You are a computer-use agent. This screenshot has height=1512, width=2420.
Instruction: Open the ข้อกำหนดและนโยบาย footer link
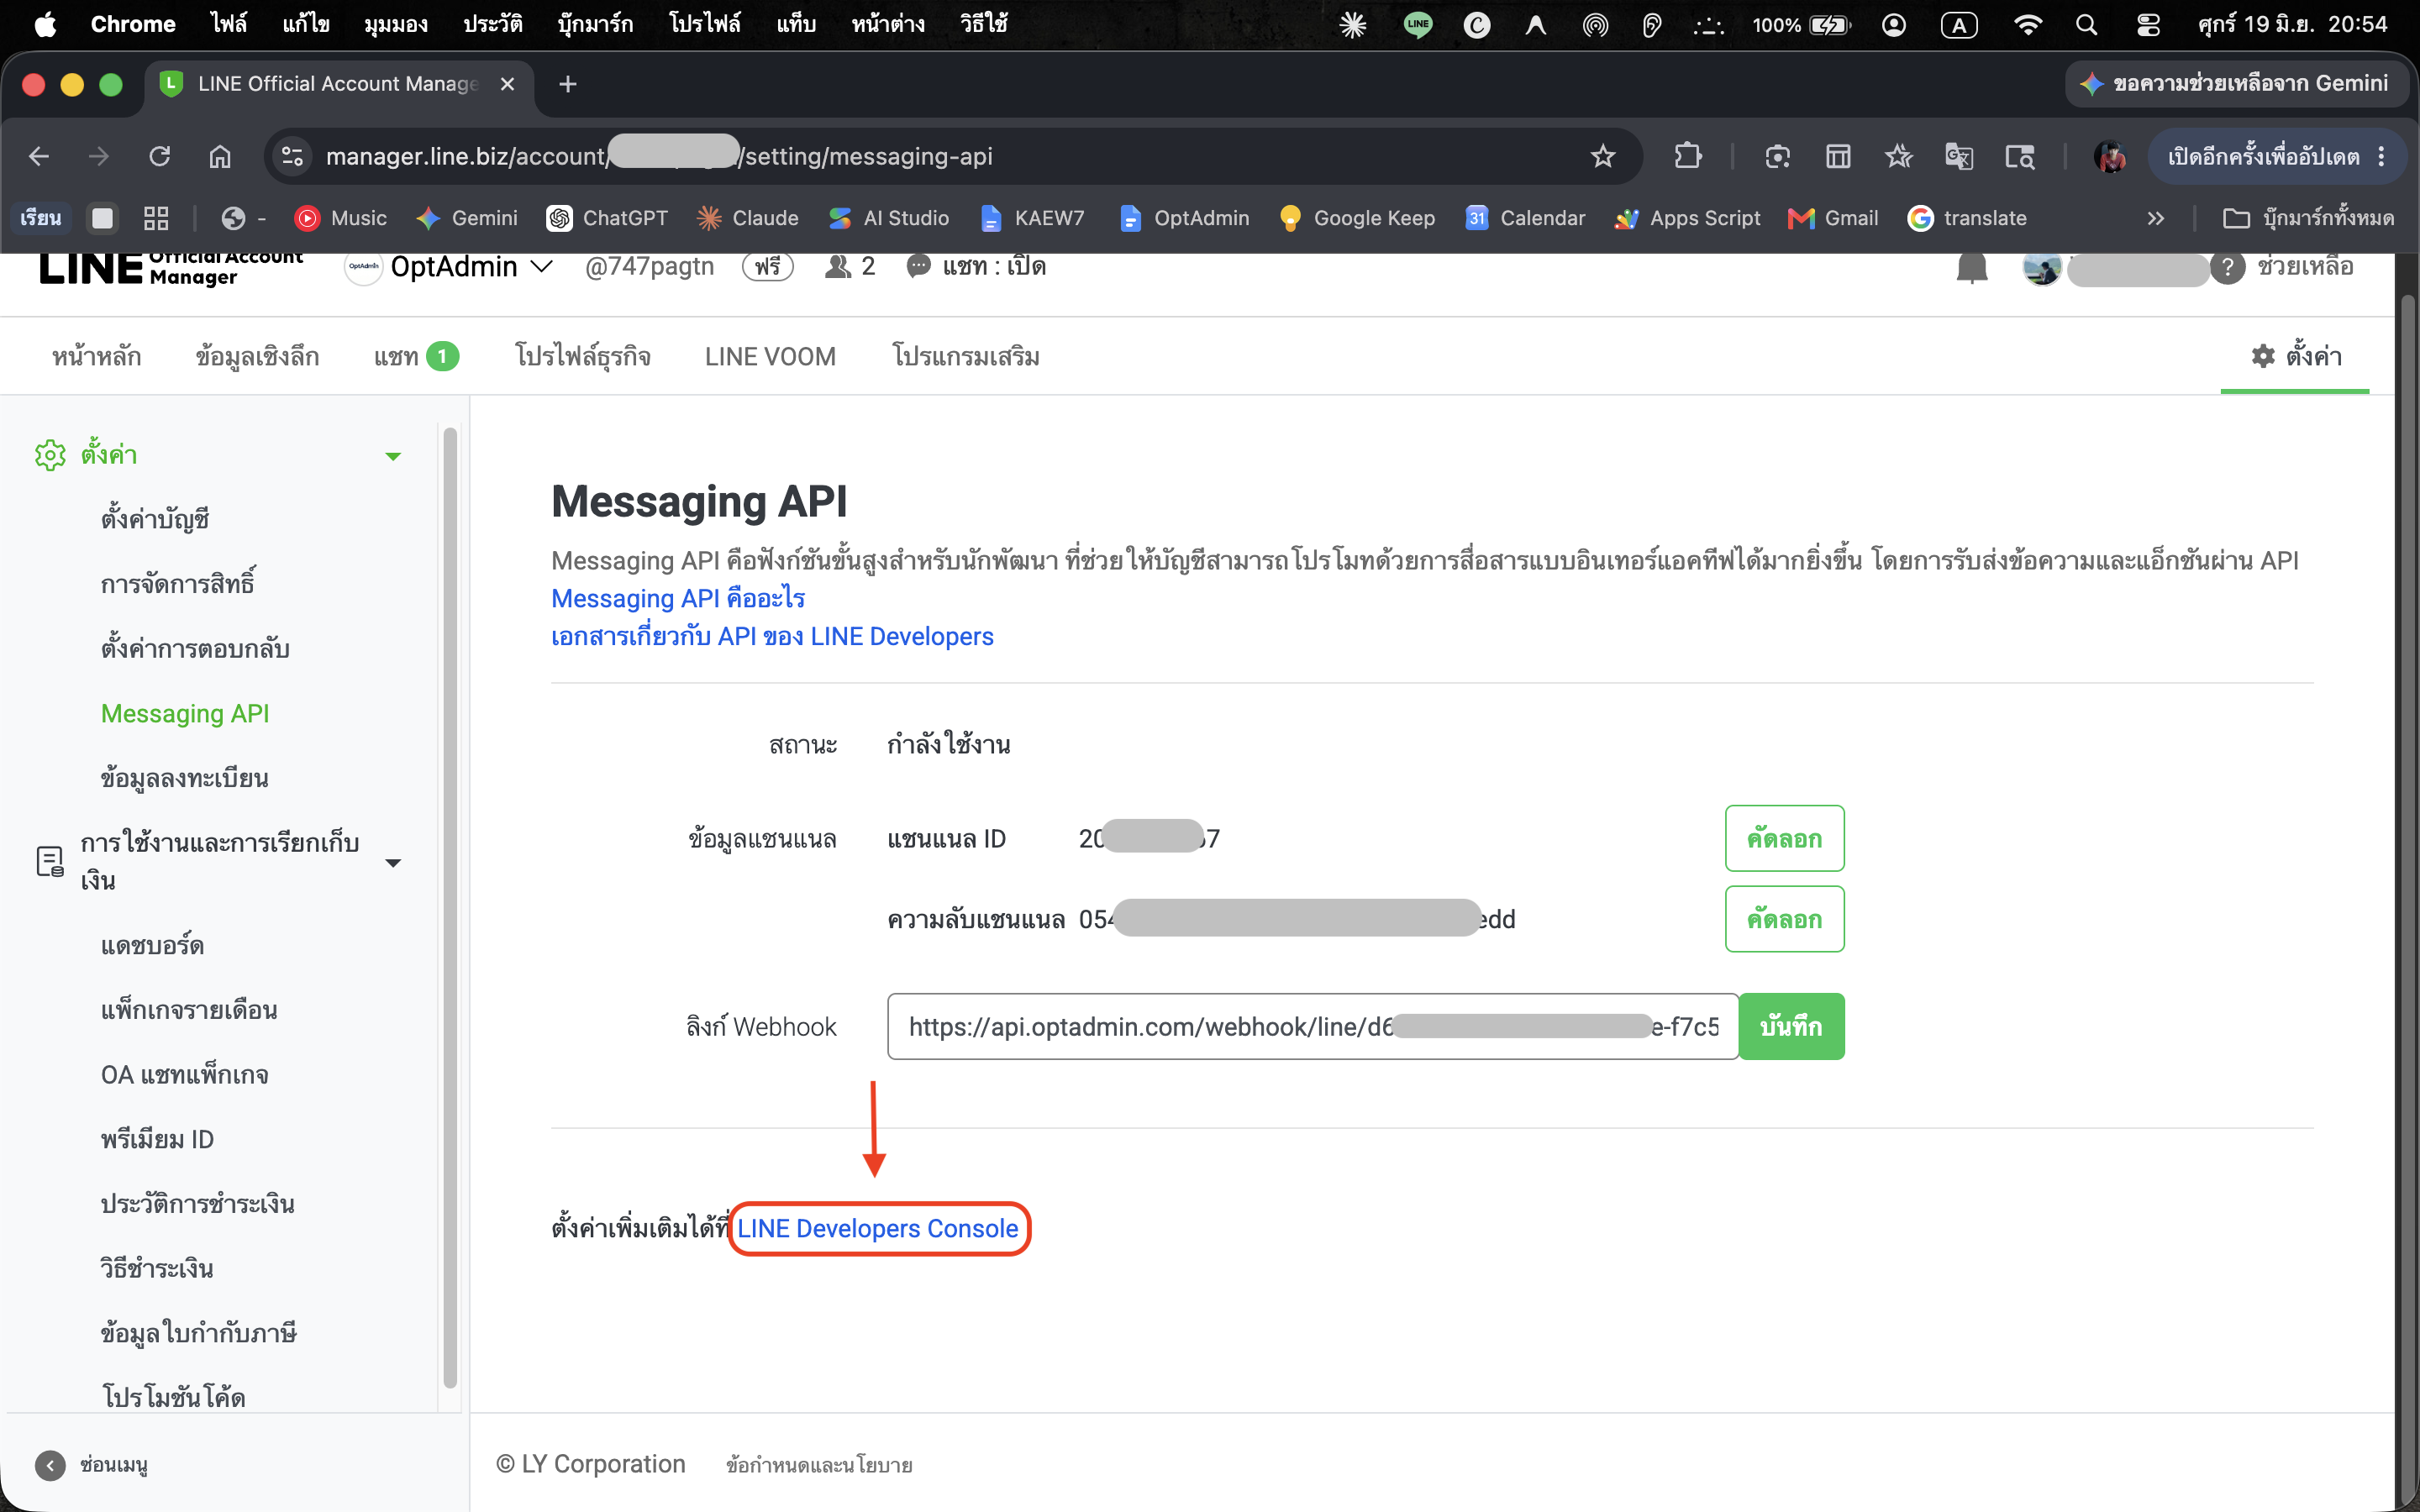point(819,1465)
